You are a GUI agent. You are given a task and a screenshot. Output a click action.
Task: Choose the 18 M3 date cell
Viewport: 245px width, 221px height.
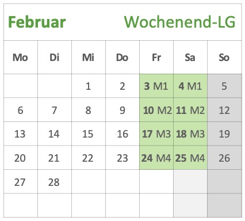point(190,134)
